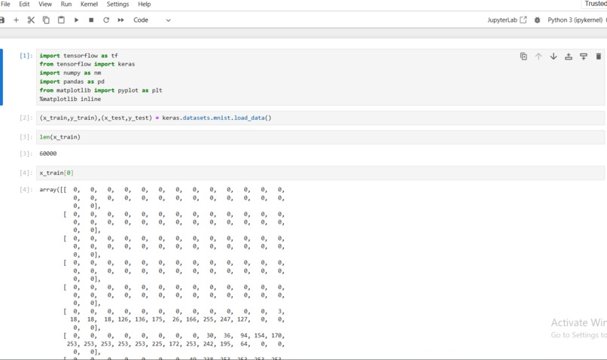This screenshot has height=360, width=607.
Task: Open the Kernel menu
Action: (x=89, y=5)
